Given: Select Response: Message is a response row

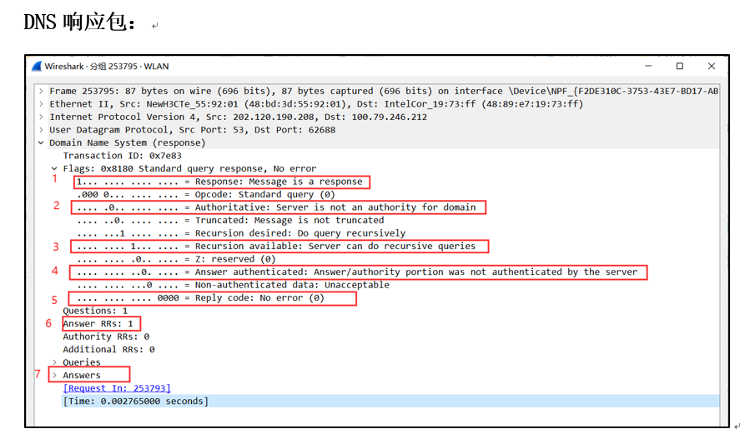Looking at the screenshot, I should tap(219, 182).
